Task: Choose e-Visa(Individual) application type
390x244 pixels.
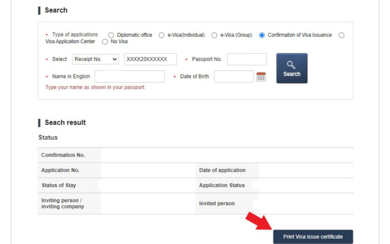Action: point(162,35)
